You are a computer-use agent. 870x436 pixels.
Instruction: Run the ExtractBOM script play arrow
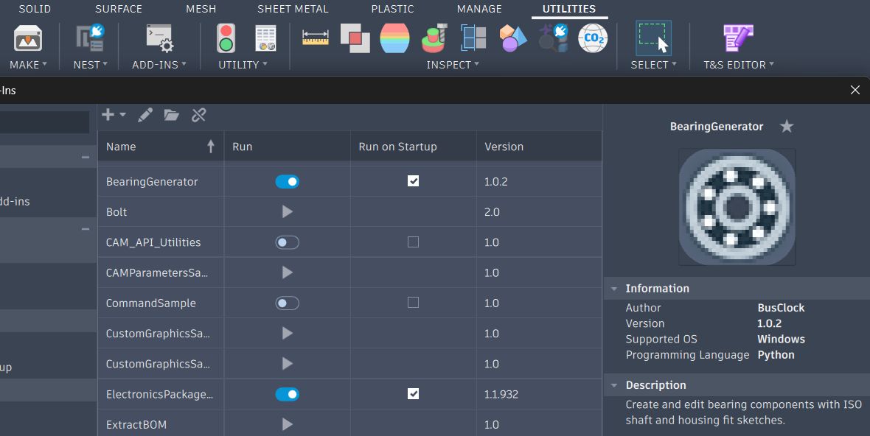point(287,424)
